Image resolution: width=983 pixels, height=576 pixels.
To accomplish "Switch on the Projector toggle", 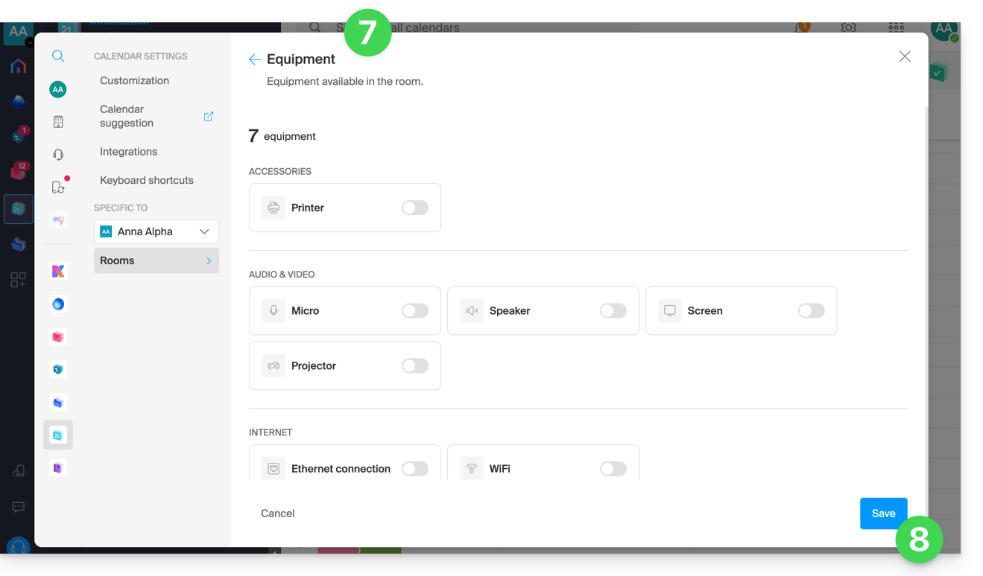I will tap(414, 366).
